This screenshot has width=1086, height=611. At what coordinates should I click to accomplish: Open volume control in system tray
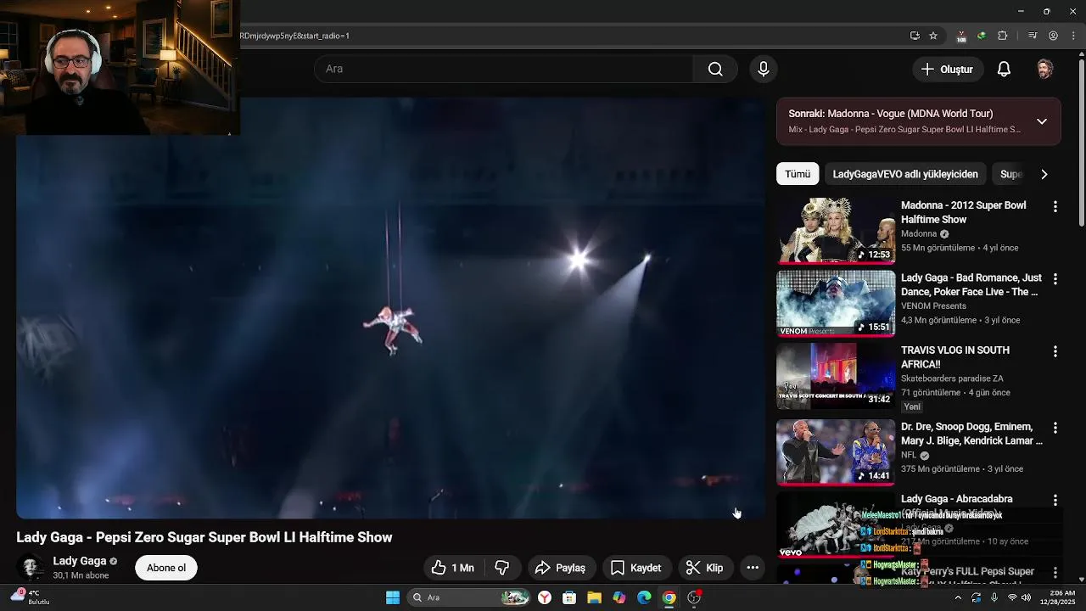[x=1027, y=597]
